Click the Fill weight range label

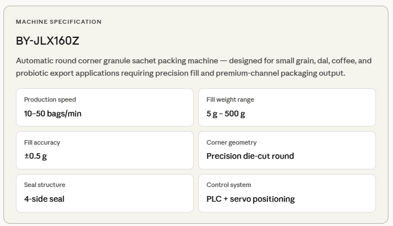230,99
